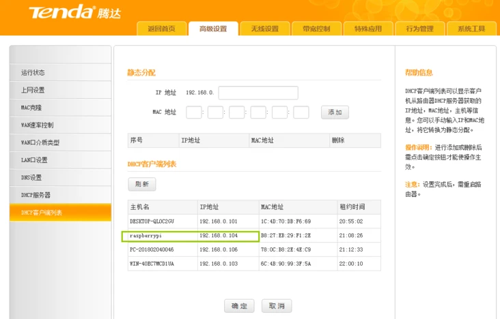The width and height of the screenshot is (500, 319).
Task: Click MAC address B8:27:EB:29:F1:2E
Action: click(286, 236)
